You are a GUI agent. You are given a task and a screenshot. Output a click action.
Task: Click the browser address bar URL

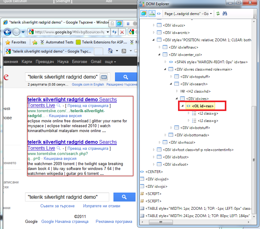click(69, 32)
